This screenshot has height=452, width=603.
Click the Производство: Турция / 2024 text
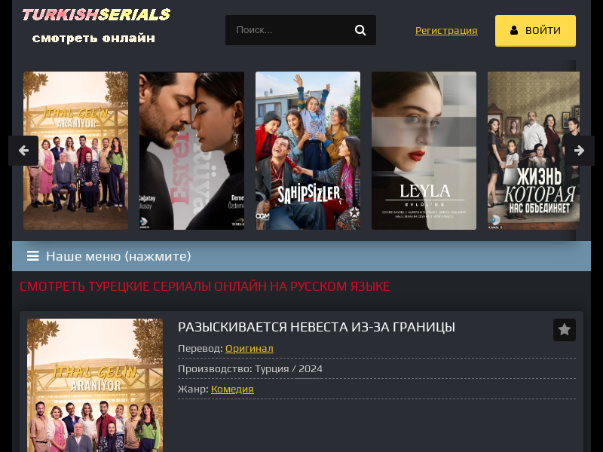(250, 368)
